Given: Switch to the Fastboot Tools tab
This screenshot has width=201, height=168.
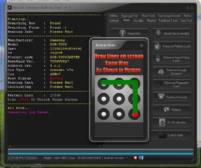Looking at the screenshot, I should point(168,21).
